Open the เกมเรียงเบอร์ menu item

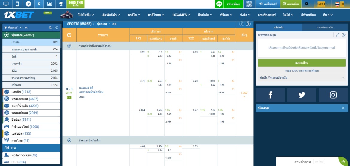(x=267, y=15)
